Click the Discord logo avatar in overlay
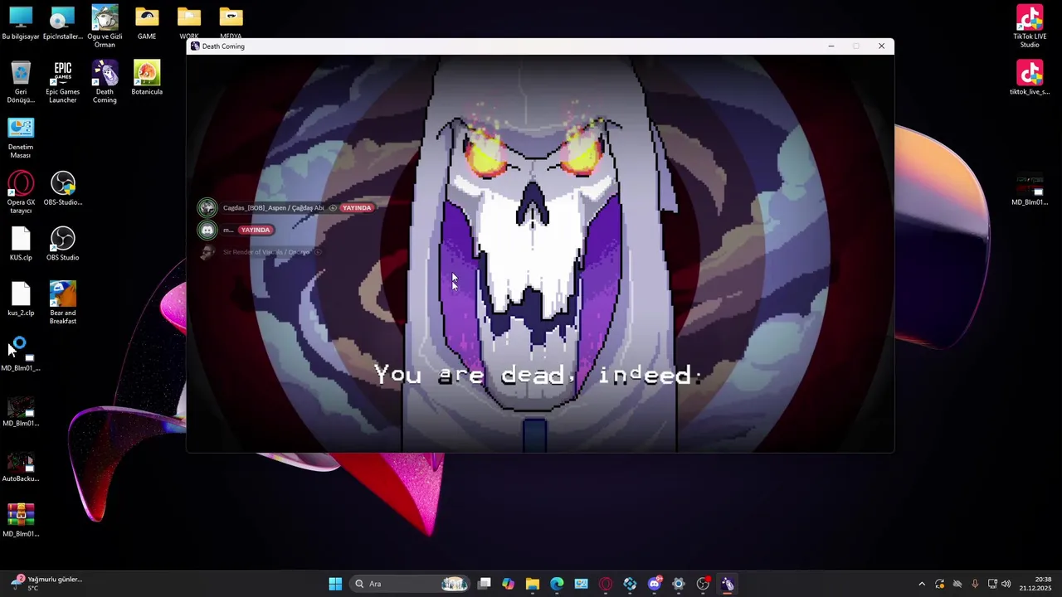This screenshot has width=1062, height=597. click(x=207, y=230)
